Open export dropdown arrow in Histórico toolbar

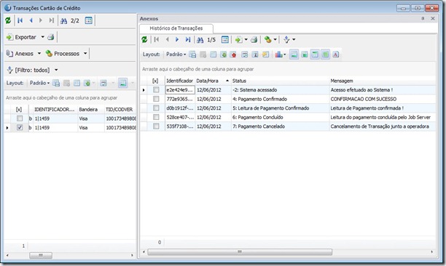click(x=246, y=40)
